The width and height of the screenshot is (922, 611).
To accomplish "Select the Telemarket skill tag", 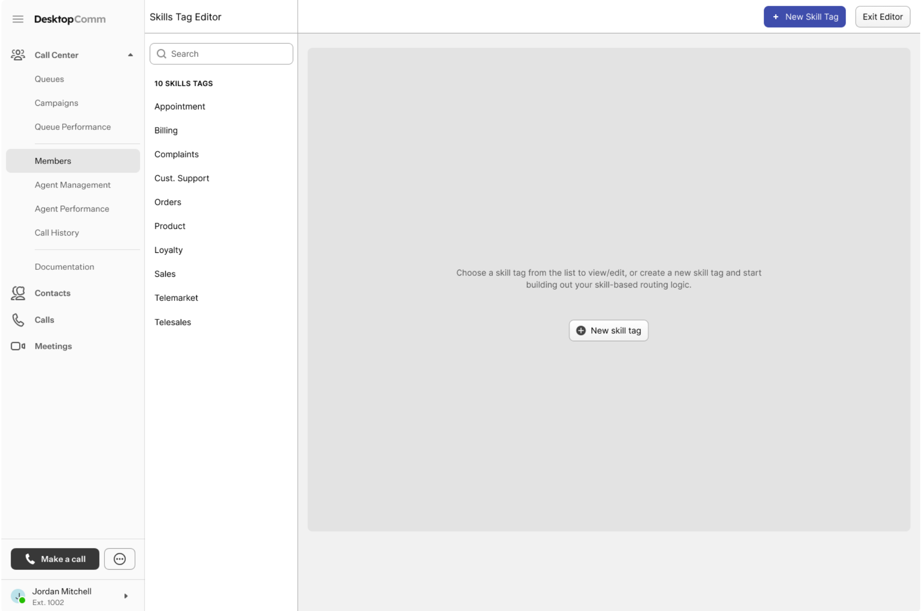I will 176,298.
